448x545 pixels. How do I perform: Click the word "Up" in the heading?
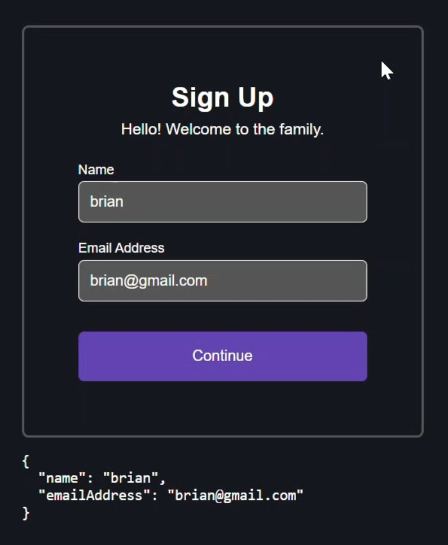256,98
